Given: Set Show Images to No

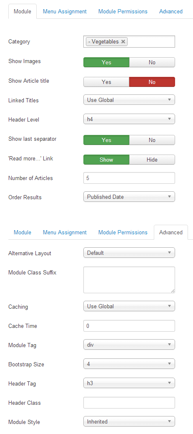Looking at the screenshot, I should 152,62.
